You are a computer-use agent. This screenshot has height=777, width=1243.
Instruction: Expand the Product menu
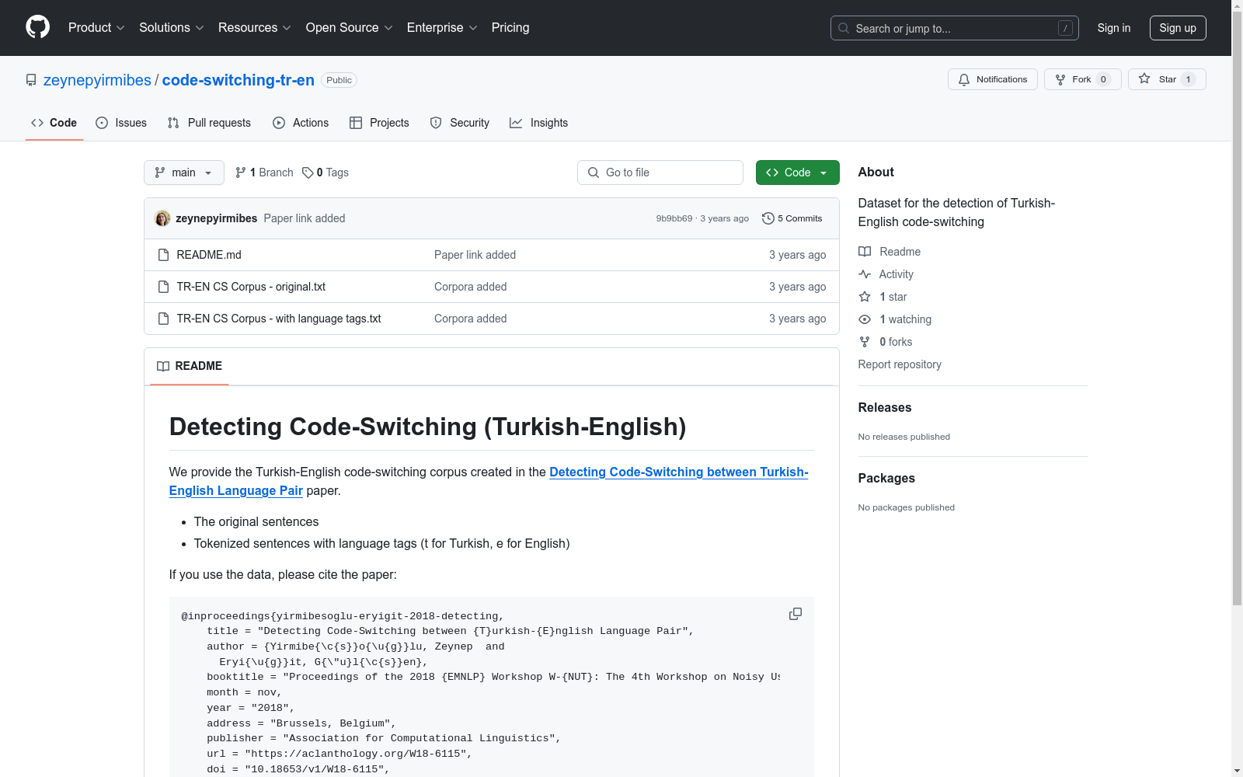click(x=96, y=28)
